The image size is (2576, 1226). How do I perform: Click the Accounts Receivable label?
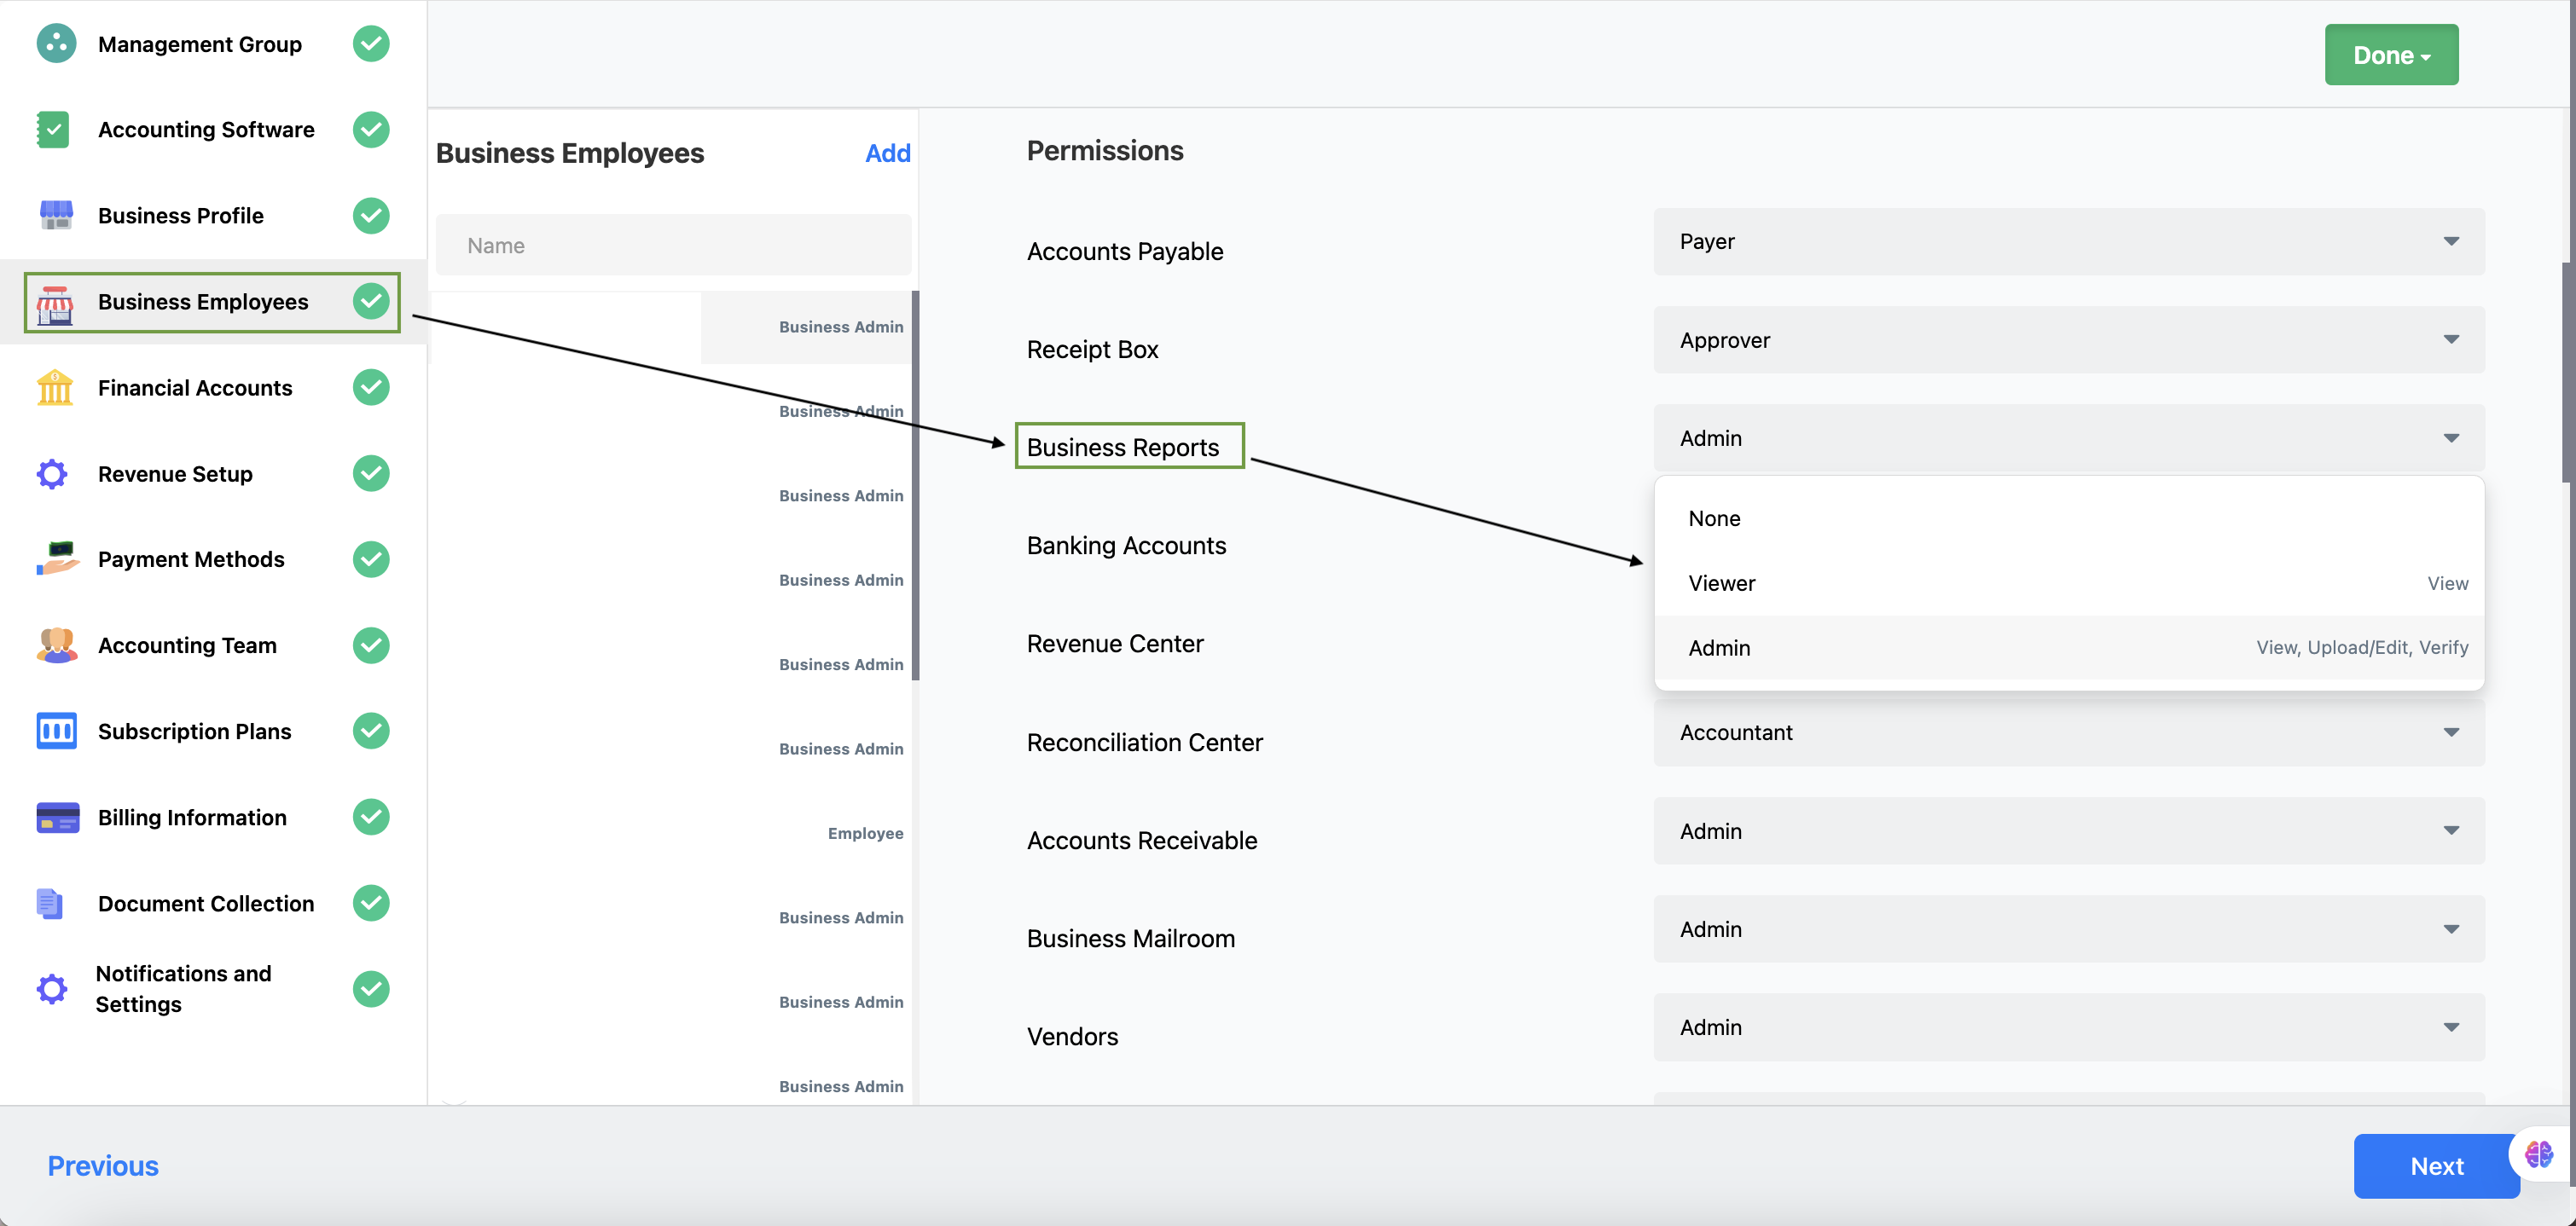coord(1141,841)
